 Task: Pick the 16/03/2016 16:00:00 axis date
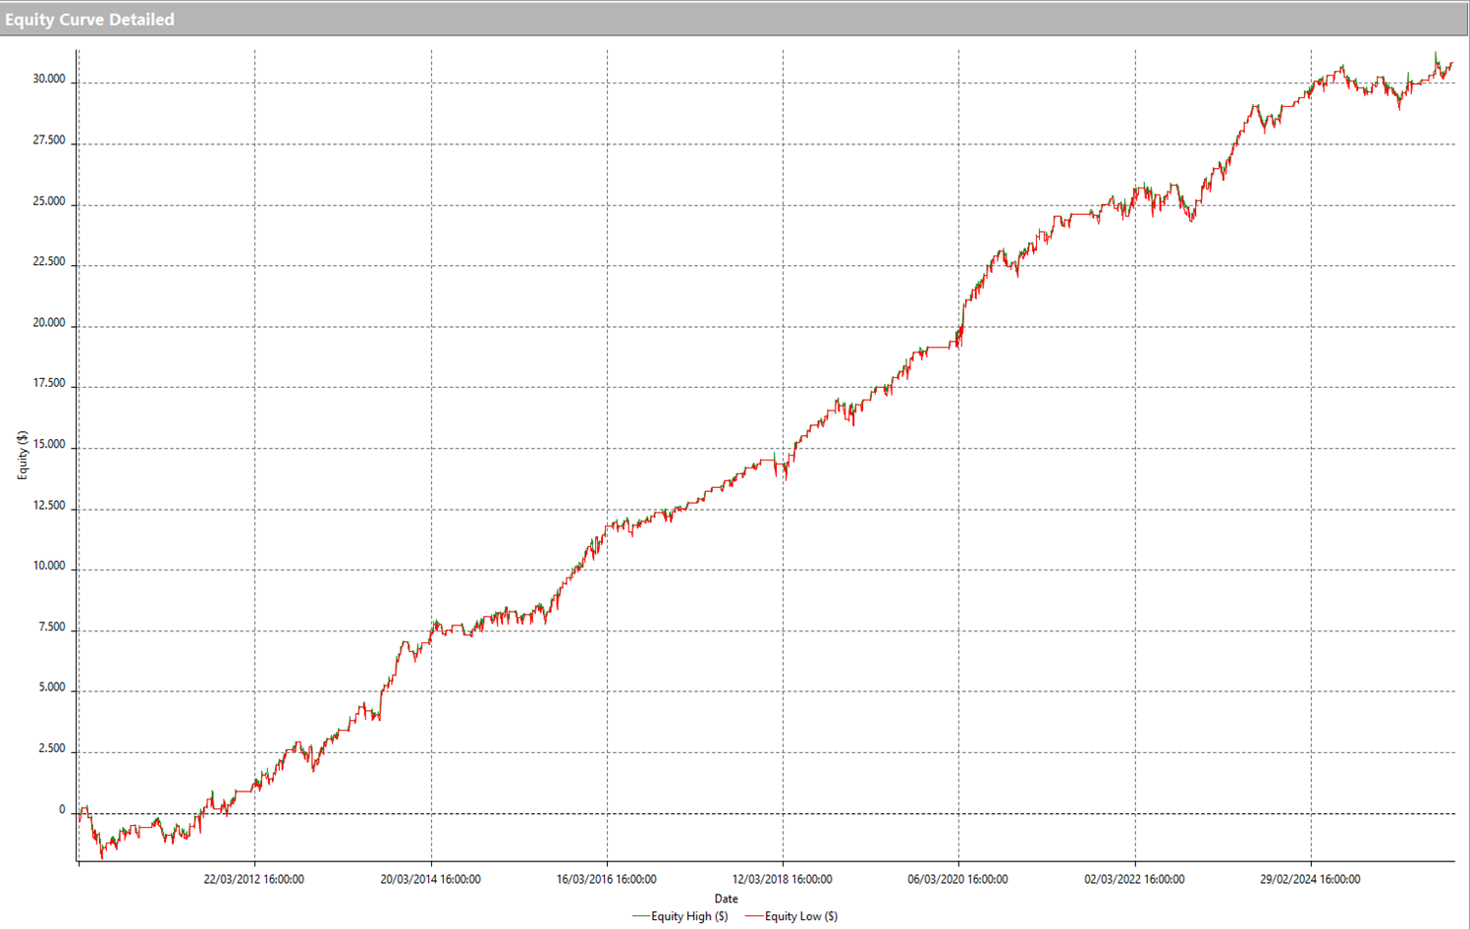(x=606, y=880)
